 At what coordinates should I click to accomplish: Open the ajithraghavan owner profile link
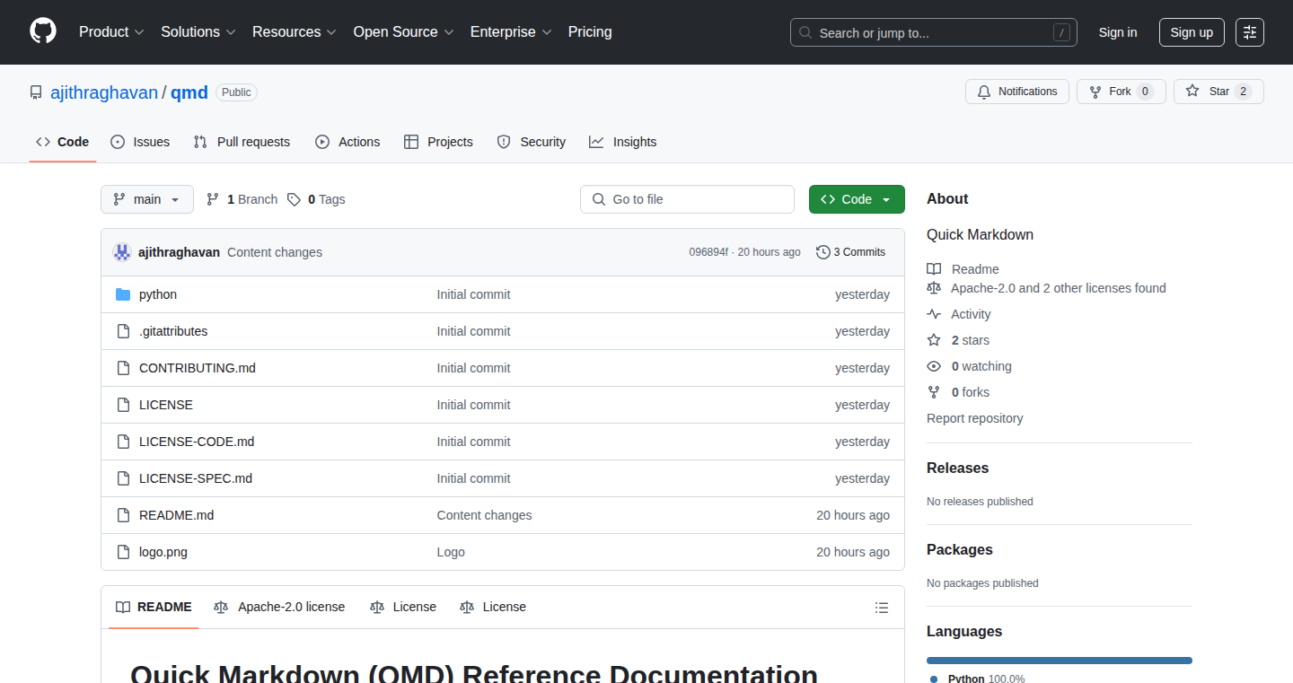tap(104, 92)
